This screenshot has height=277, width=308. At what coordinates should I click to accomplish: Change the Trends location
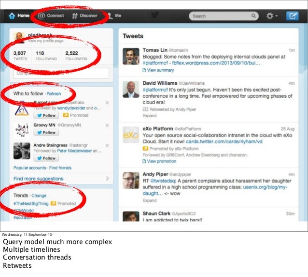(39, 196)
